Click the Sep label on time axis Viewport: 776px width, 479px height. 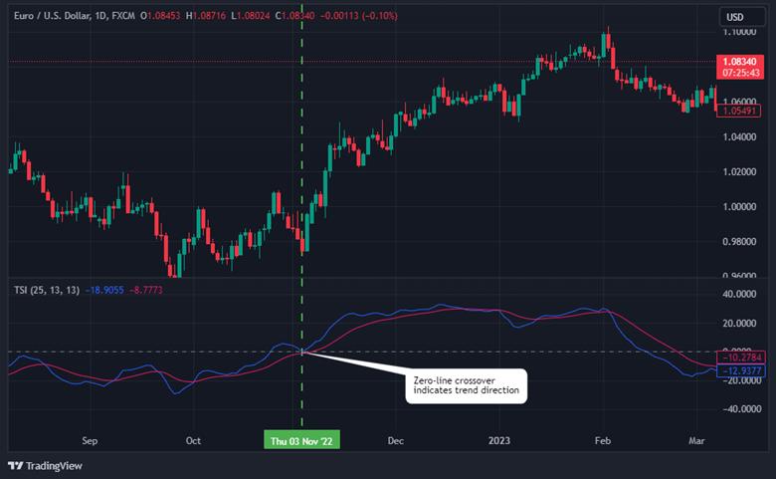tap(90, 440)
